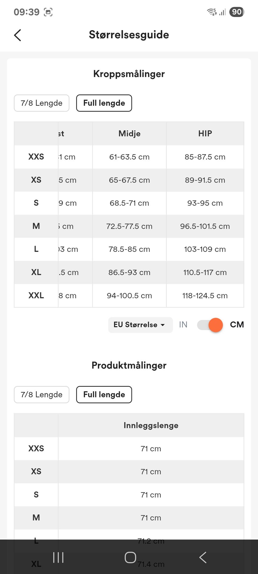Click the EU Størrelse dropdown arrow
Viewport: 258px width, 574px height.
click(163, 325)
